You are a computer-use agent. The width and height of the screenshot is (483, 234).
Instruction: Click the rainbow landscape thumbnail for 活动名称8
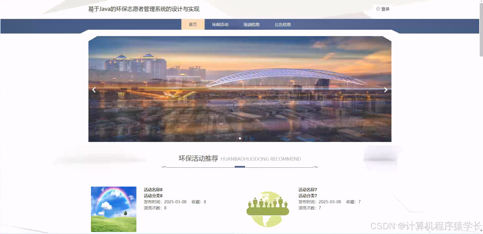(x=113, y=209)
